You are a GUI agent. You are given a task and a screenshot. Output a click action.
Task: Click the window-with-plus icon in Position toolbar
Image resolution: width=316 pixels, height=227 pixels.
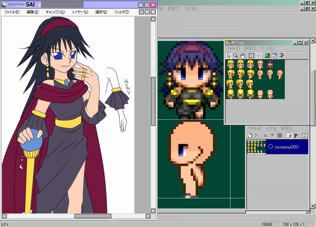[282, 56]
